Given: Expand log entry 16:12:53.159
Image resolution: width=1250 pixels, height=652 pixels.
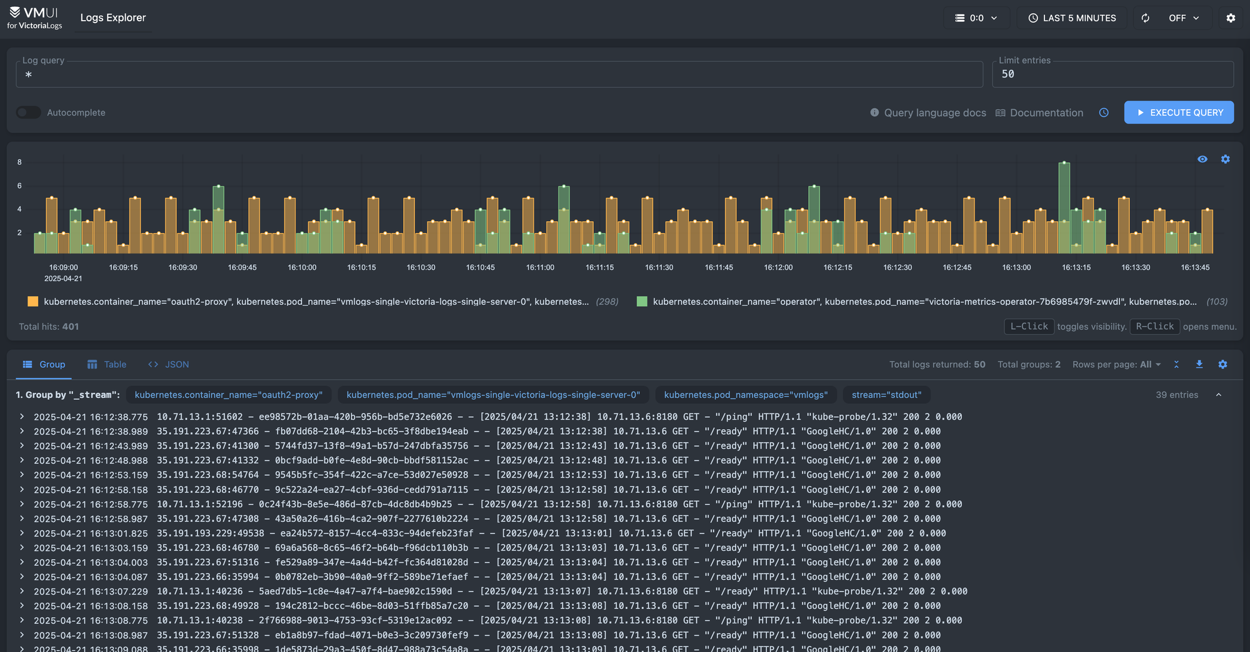Looking at the screenshot, I should [x=22, y=475].
